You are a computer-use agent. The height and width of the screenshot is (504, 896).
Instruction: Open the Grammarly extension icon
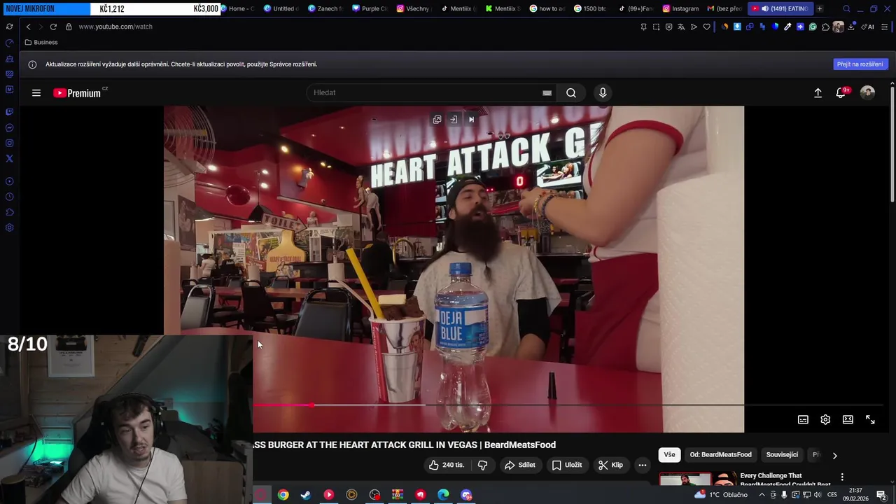click(x=813, y=27)
